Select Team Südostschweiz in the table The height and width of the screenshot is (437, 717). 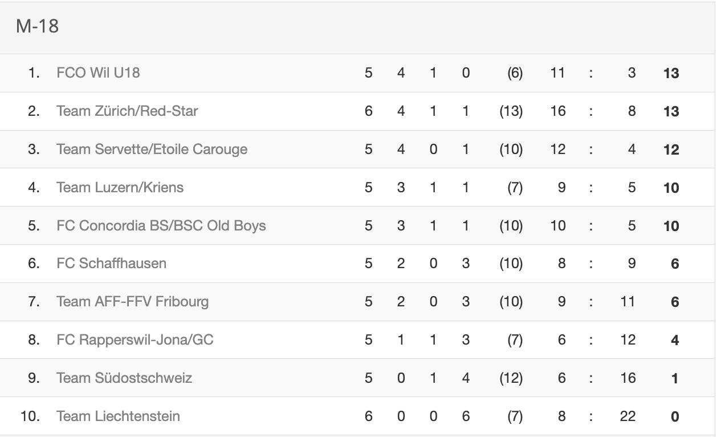(124, 378)
